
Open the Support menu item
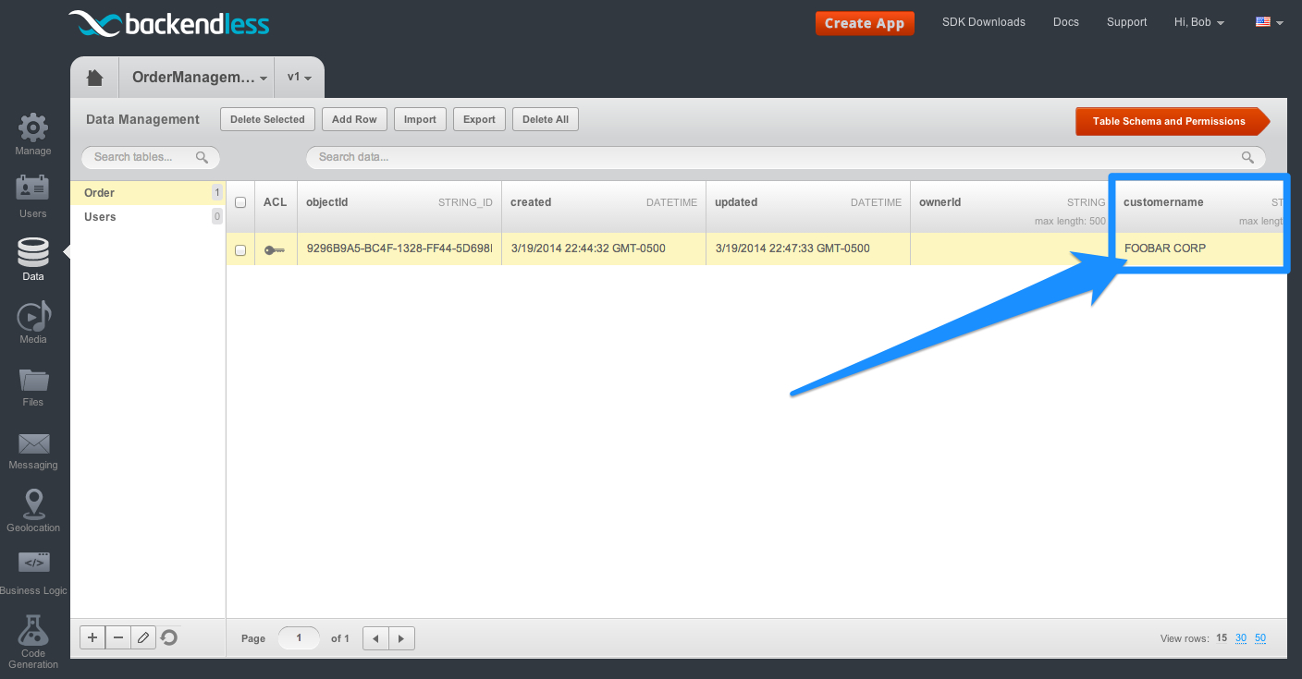coord(1126,22)
